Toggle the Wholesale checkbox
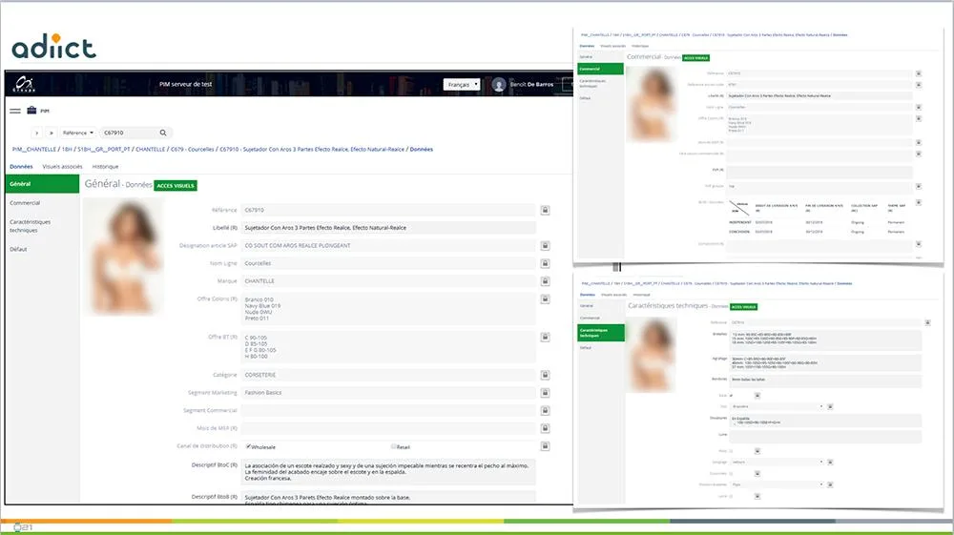Image resolution: width=954 pixels, height=535 pixels. pos(248,446)
